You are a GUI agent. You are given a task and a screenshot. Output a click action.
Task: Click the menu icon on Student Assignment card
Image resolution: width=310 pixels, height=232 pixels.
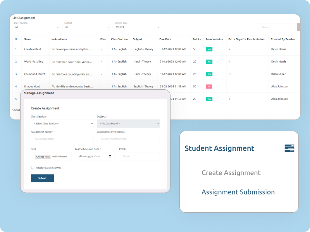tap(289, 148)
